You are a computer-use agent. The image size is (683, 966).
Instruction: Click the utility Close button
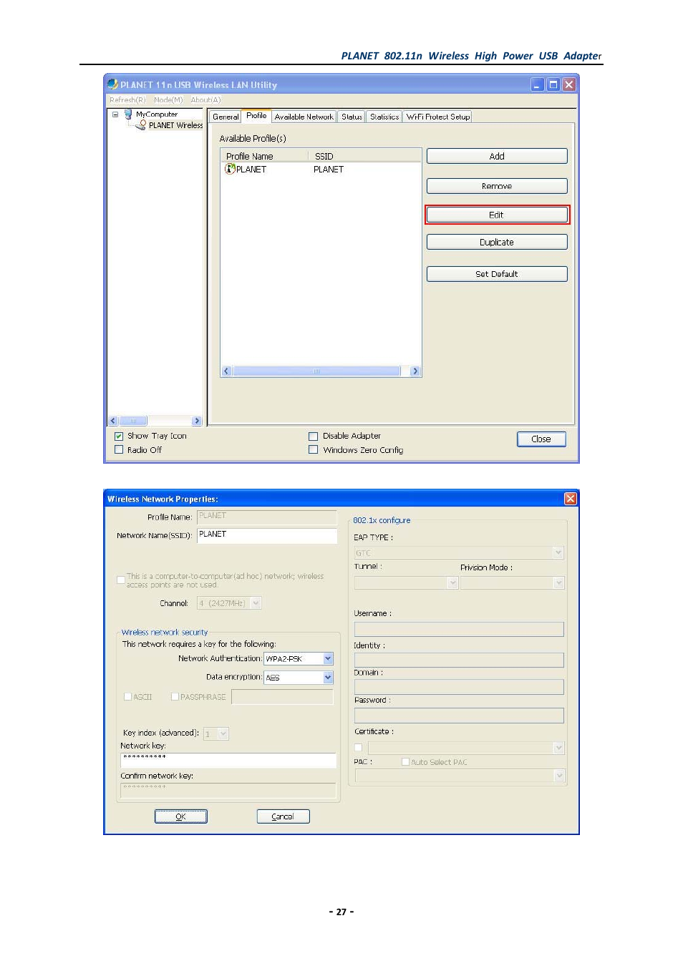coord(541,439)
